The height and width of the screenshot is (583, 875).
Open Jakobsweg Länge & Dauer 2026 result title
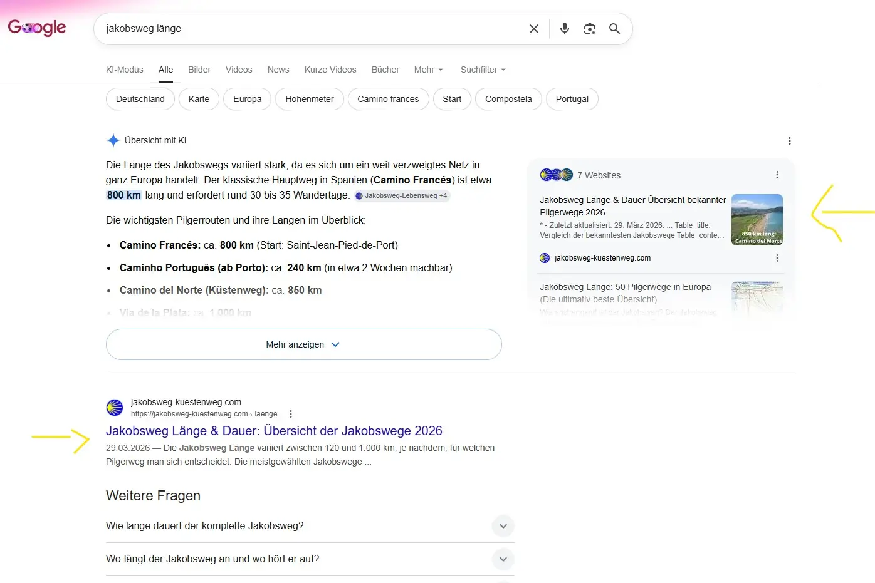(x=274, y=431)
